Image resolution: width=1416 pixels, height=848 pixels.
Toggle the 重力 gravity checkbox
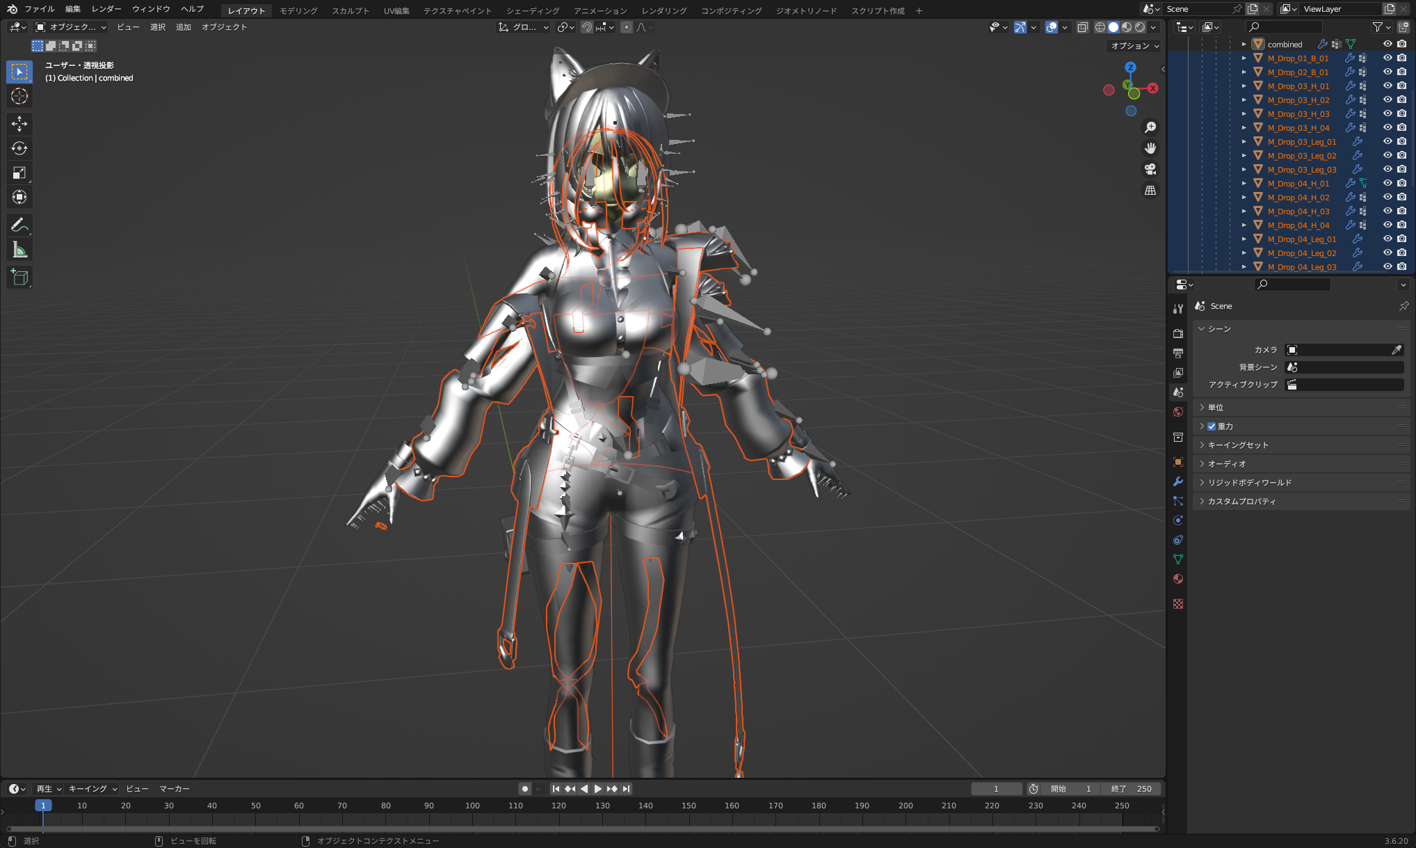pos(1212,426)
